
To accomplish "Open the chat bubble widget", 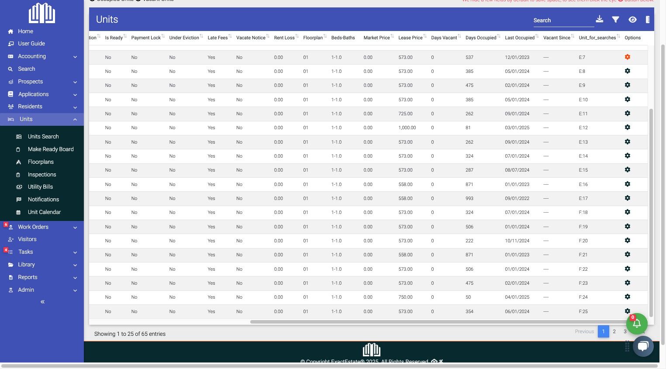I will tap(643, 346).
